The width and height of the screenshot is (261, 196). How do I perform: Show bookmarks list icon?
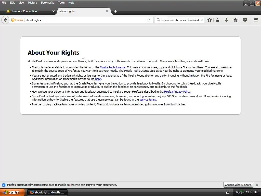point(217,20)
